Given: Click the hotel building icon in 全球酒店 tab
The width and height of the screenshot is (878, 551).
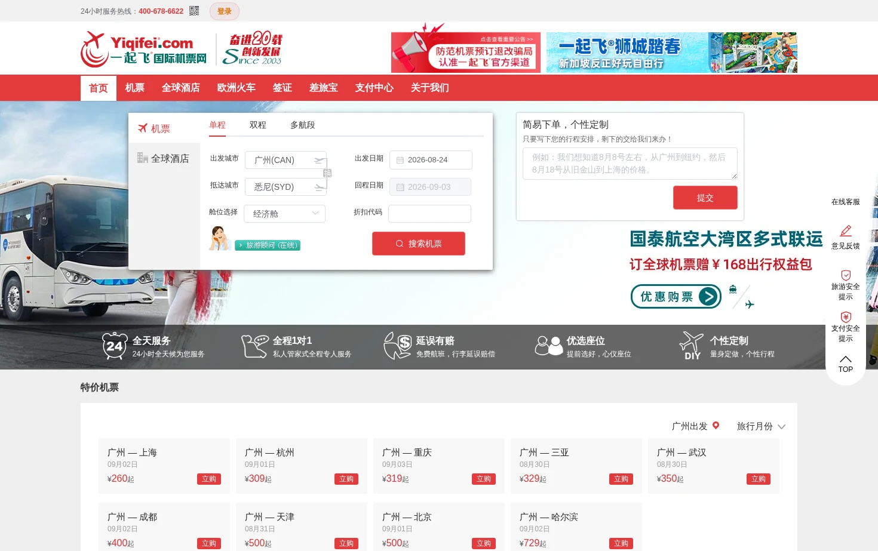Looking at the screenshot, I should coord(143,158).
